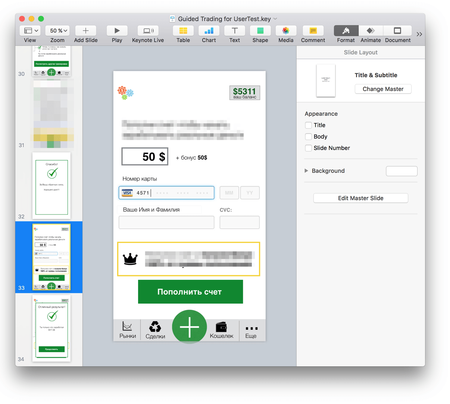The width and height of the screenshot is (450, 404).
Task: Click the Edit Master Slide button
Action: pos(360,198)
